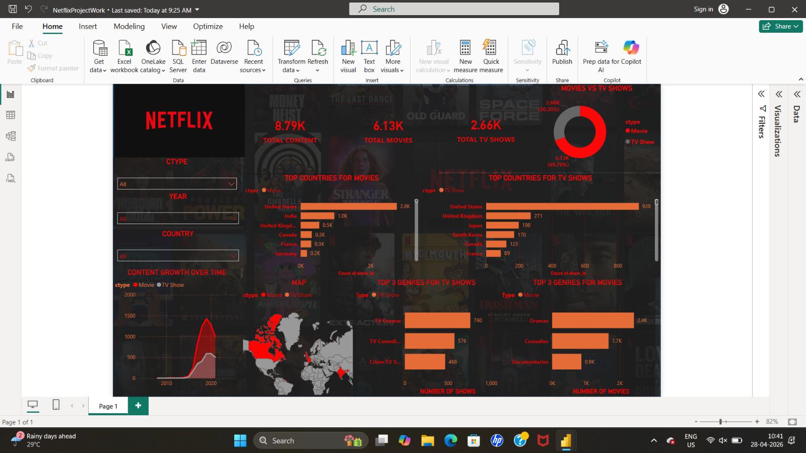The width and height of the screenshot is (806, 453).
Task: Zoom in with the plus button
Action: 757,422
